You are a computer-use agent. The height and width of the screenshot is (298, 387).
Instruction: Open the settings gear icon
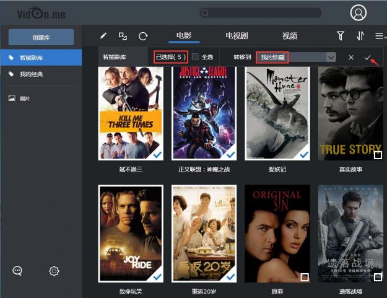click(54, 271)
